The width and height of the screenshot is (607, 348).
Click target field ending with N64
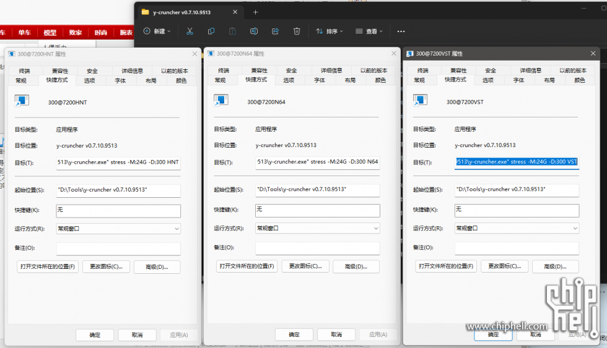point(317,162)
